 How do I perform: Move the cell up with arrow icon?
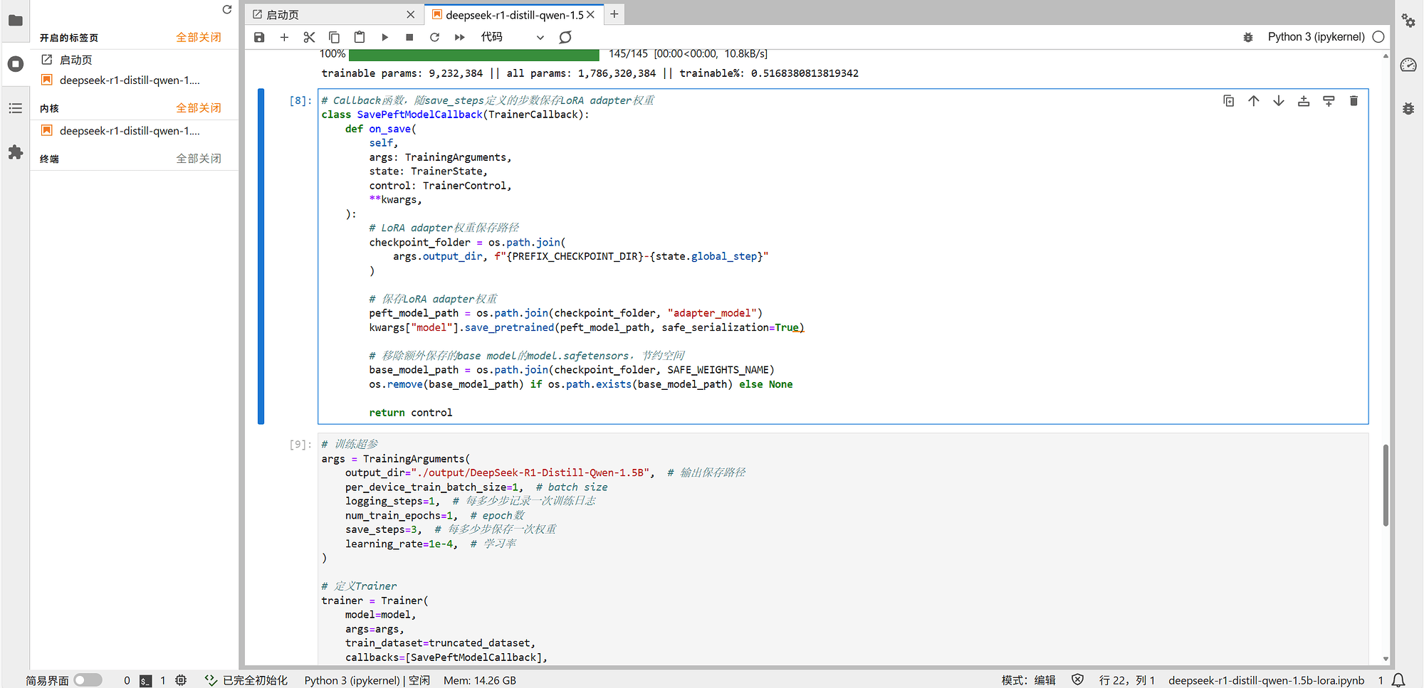(x=1253, y=101)
